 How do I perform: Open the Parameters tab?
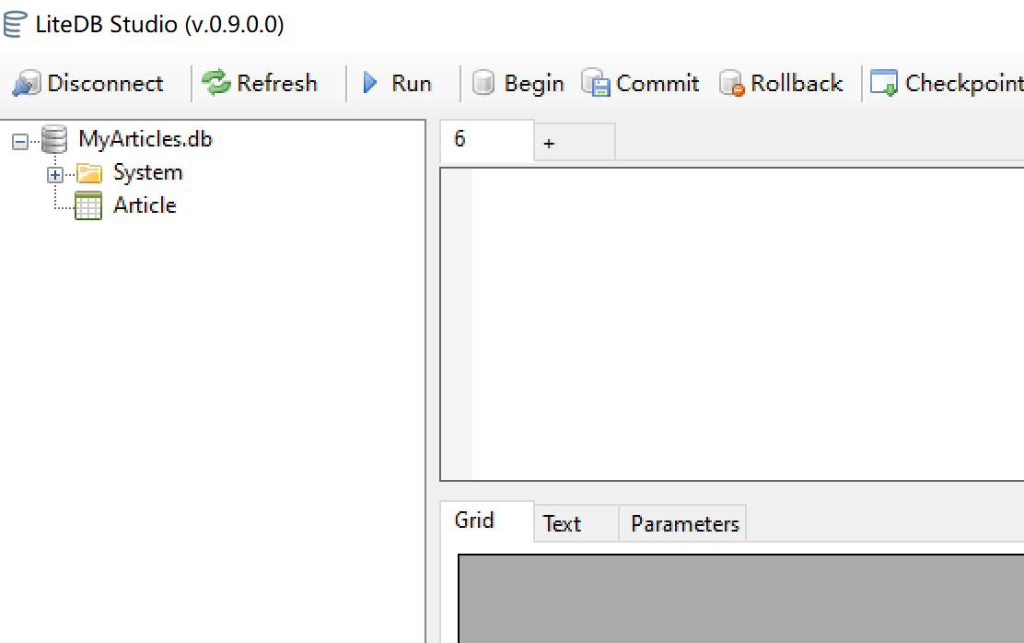[x=682, y=523]
